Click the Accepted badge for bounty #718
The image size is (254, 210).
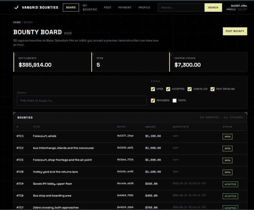click(x=230, y=196)
